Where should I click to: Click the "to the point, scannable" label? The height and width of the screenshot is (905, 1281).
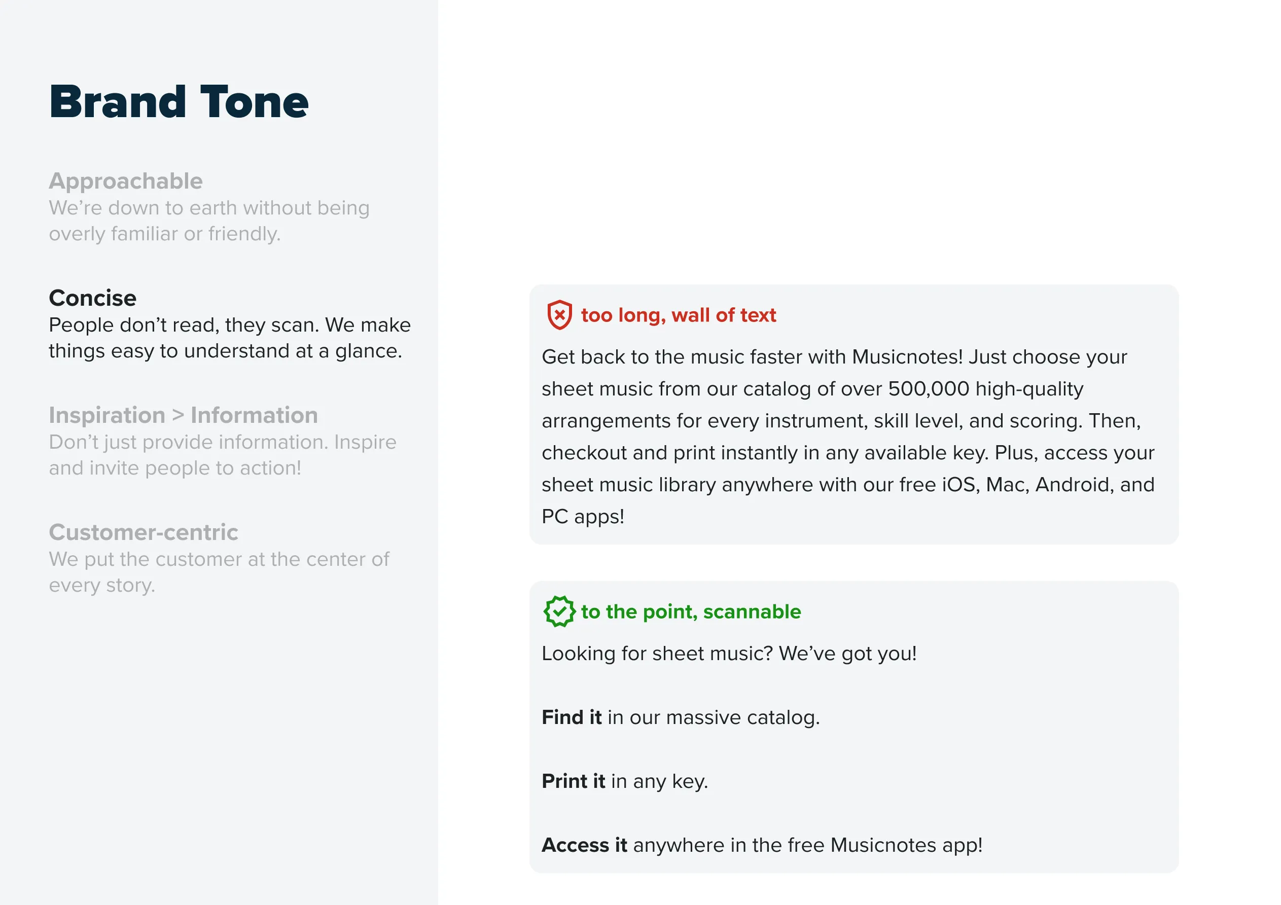point(691,611)
